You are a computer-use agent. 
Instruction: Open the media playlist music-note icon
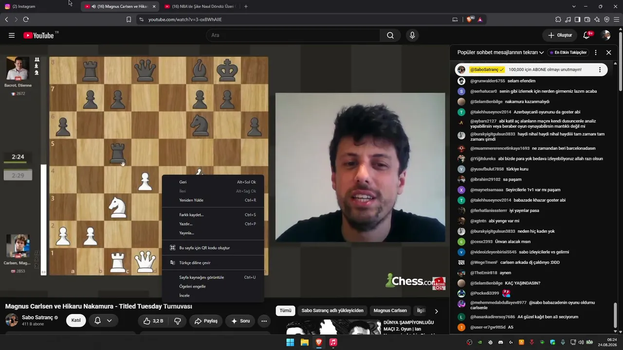pyautogui.click(x=568, y=19)
